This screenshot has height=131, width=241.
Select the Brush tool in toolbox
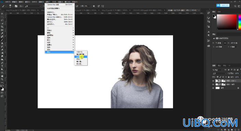[2, 40]
